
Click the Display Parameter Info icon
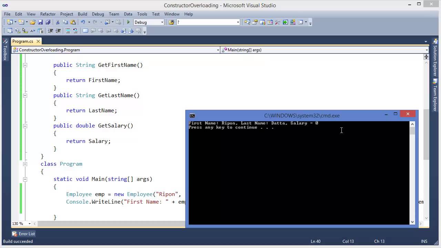coord(18,31)
